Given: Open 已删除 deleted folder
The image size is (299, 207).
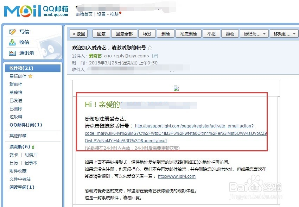Looking at the screenshot, I should pos(16,108).
